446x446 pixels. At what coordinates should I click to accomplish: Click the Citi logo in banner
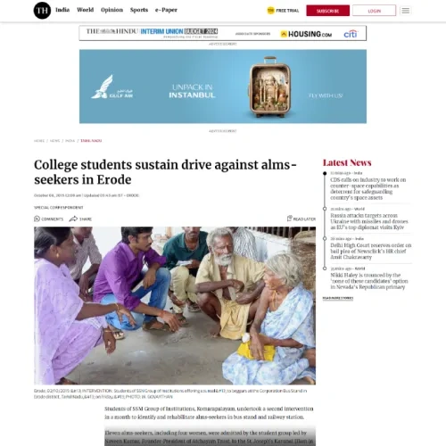351,34
